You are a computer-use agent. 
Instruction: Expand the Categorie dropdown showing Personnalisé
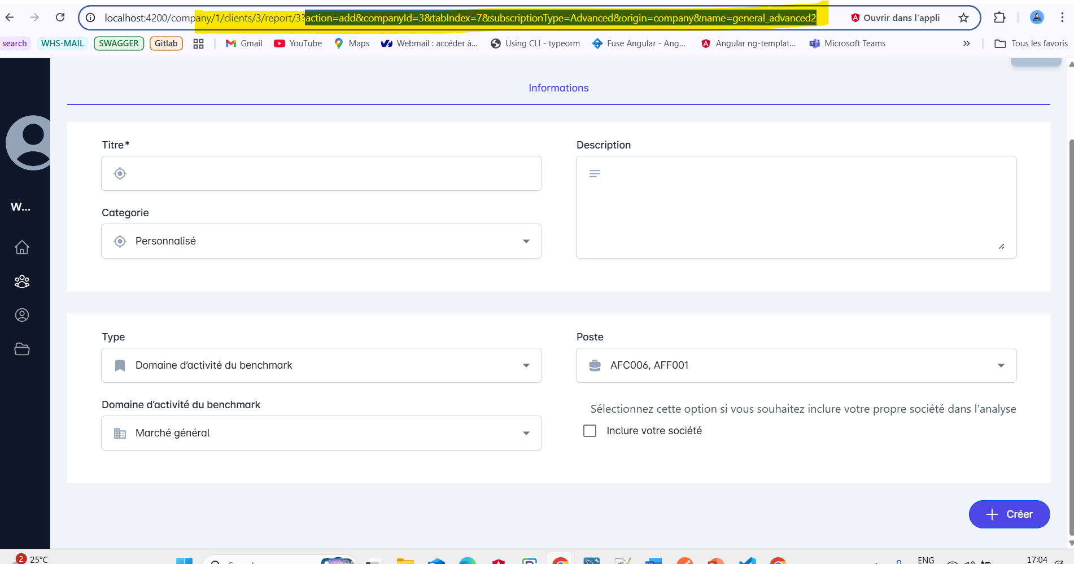321,241
